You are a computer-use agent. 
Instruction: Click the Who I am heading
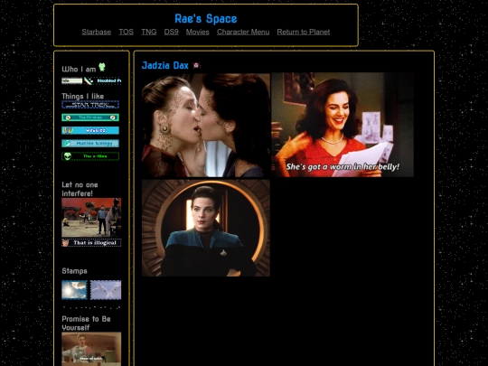pos(79,69)
